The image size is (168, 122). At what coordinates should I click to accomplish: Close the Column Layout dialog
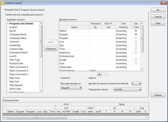pyautogui.click(x=164, y=3)
